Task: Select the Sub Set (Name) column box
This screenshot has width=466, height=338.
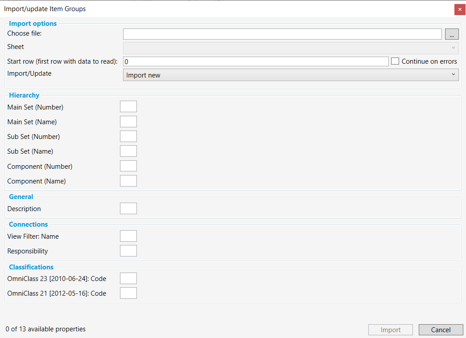Action: 128,151
